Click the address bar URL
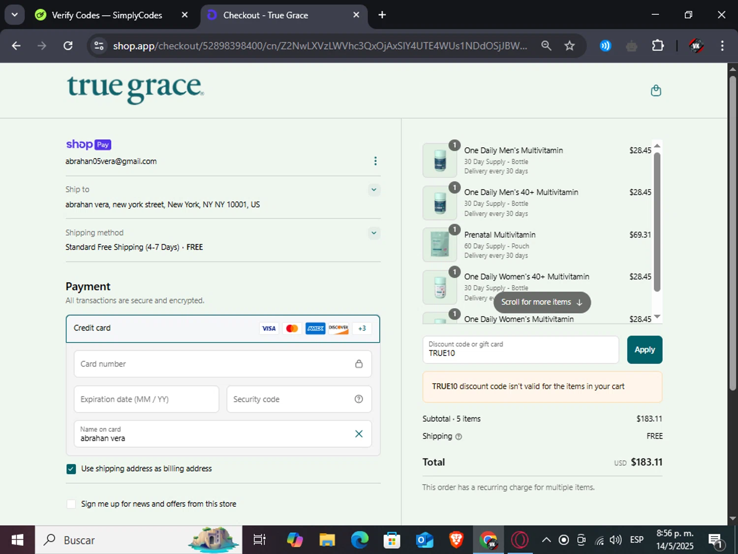 (x=320, y=46)
